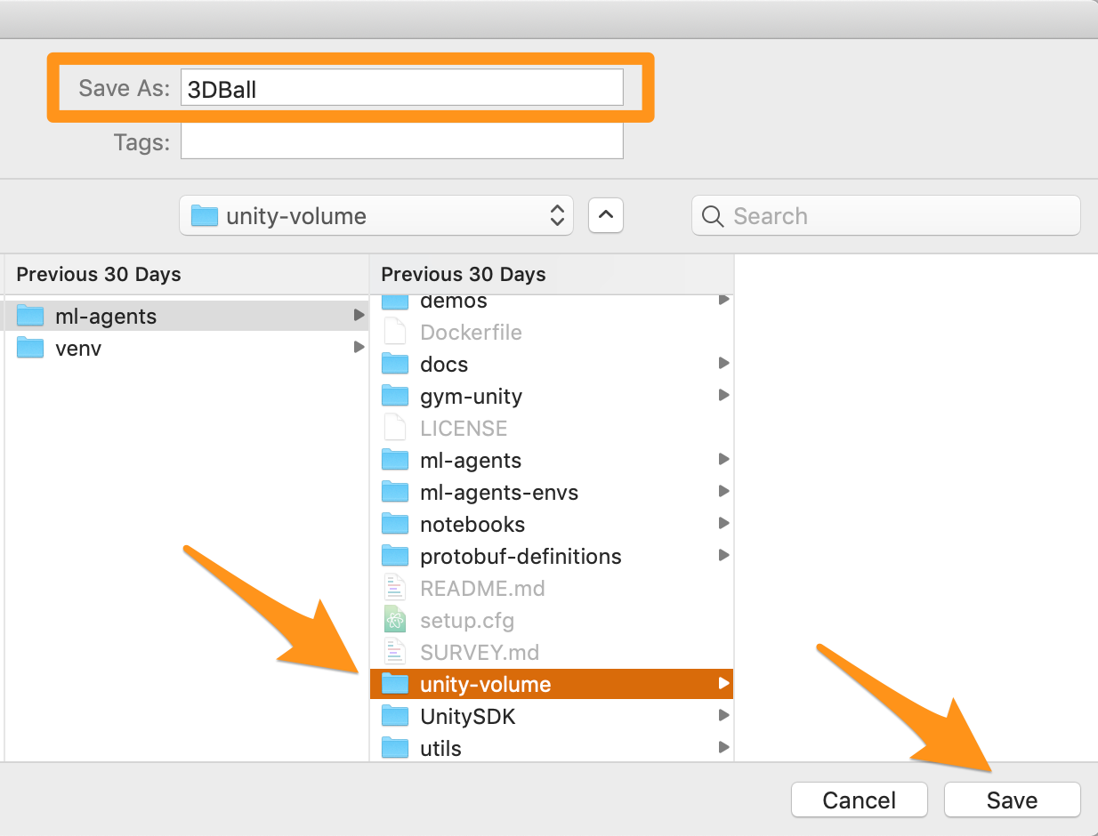Open the unity-volume location dropdown
Image resolution: width=1098 pixels, height=836 pixels.
click(x=376, y=216)
